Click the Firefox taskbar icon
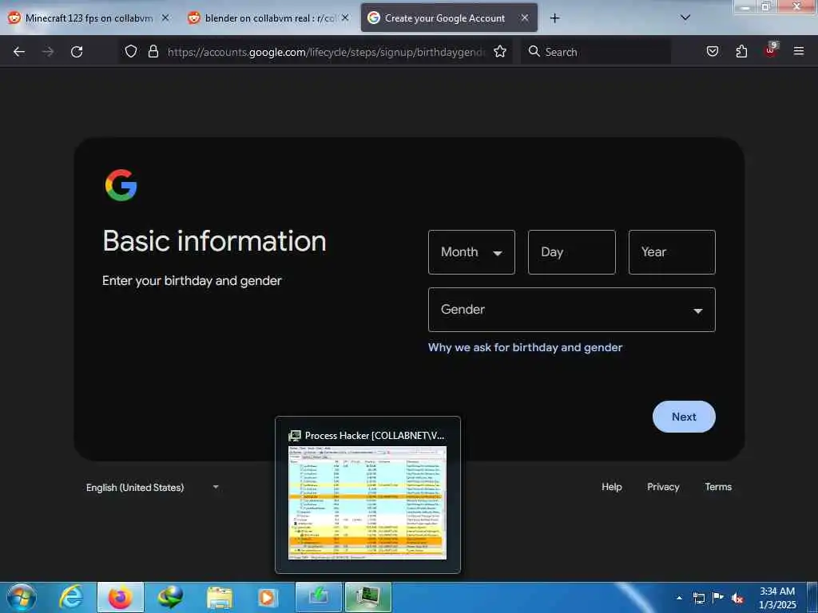The image size is (818, 613). [121, 597]
